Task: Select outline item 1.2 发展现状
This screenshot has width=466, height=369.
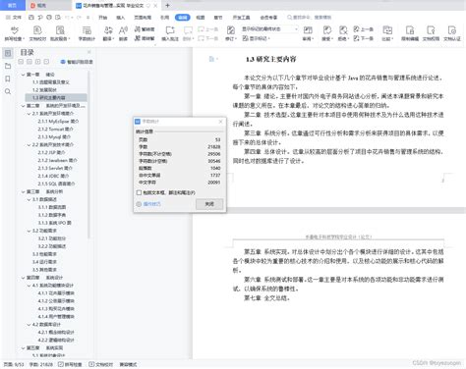Action: pyautogui.click(x=44, y=90)
